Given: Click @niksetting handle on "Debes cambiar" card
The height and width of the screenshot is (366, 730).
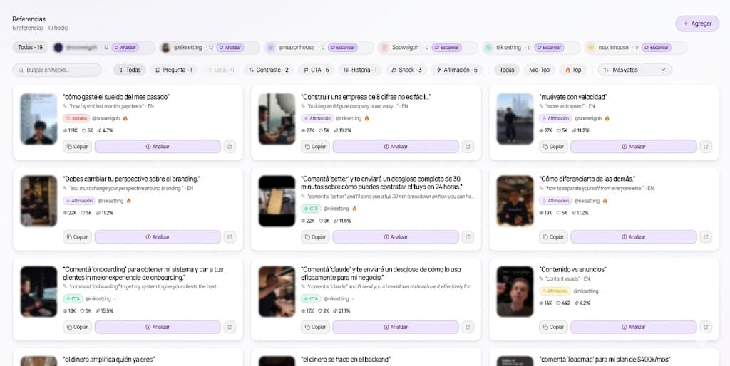Looking at the screenshot, I should (x=111, y=201).
